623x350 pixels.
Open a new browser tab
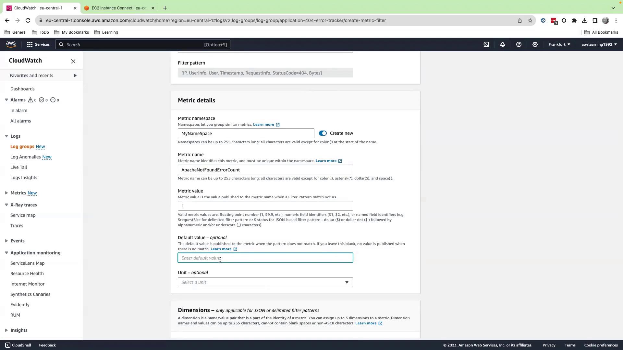tap(165, 8)
